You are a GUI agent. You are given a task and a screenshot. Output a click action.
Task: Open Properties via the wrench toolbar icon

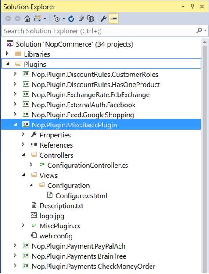[x=104, y=18]
